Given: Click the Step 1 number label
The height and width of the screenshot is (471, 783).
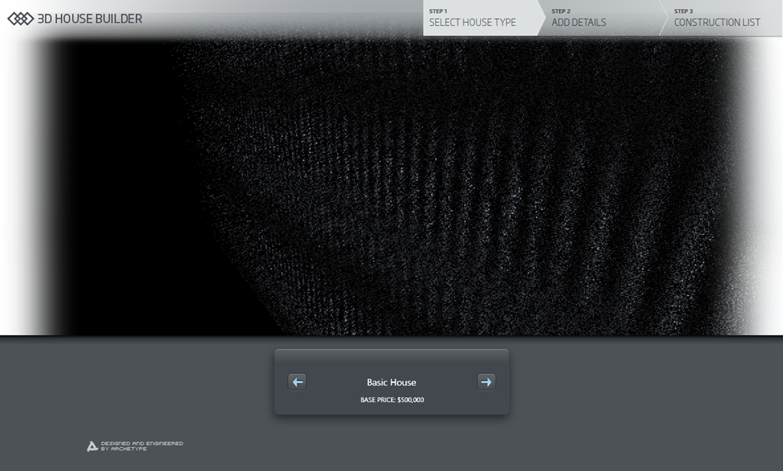Looking at the screenshot, I should [x=437, y=11].
